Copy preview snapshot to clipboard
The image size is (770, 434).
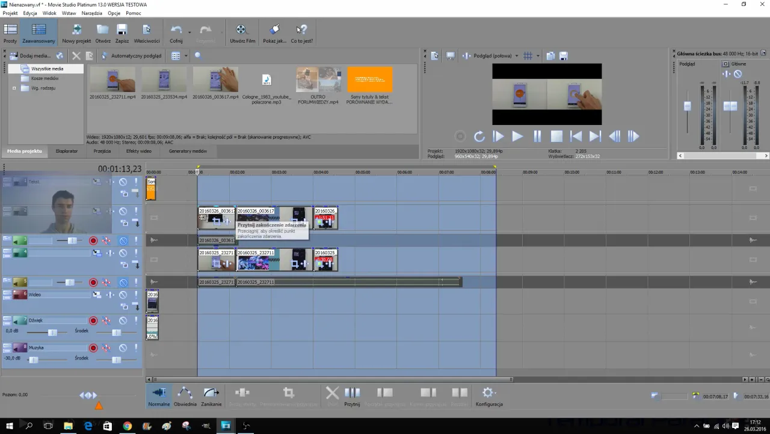pos(550,56)
